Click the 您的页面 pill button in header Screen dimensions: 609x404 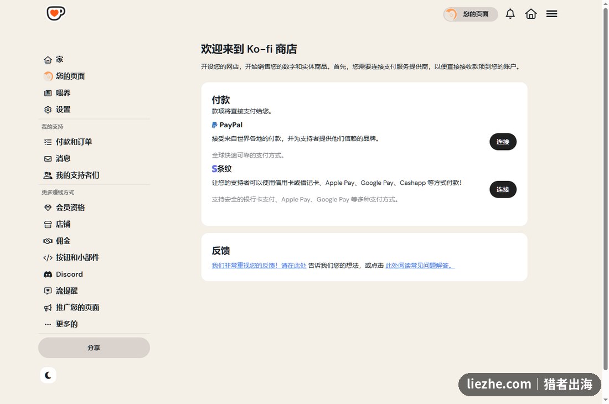click(471, 14)
